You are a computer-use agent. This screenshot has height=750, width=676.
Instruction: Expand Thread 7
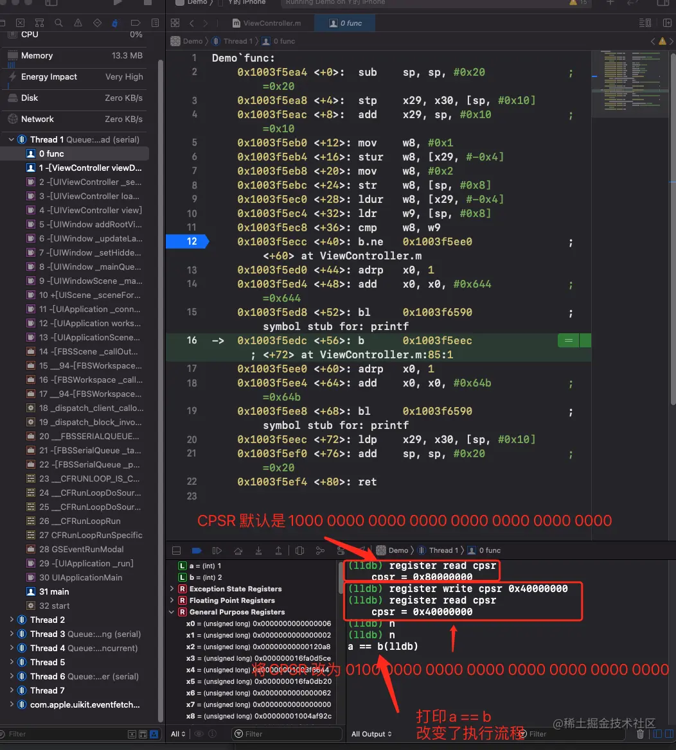point(12,690)
